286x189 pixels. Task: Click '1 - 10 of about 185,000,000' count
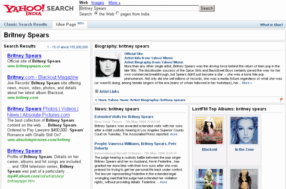tap(67, 47)
